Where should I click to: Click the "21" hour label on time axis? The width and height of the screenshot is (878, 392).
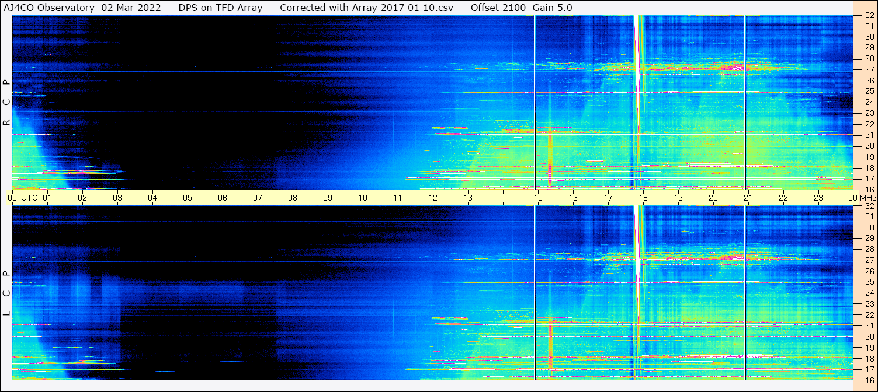[748, 198]
